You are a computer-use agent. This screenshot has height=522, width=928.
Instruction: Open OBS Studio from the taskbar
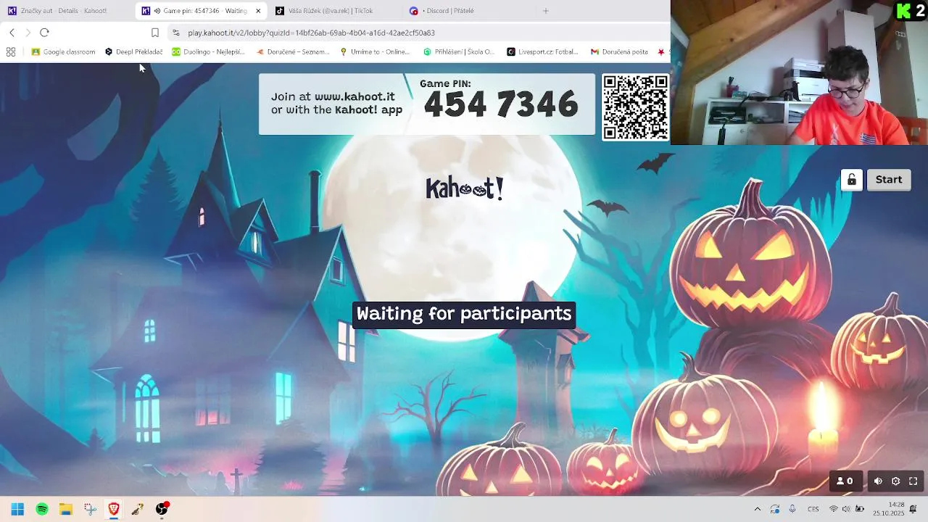pyautogui.click(x=162, y=509)
